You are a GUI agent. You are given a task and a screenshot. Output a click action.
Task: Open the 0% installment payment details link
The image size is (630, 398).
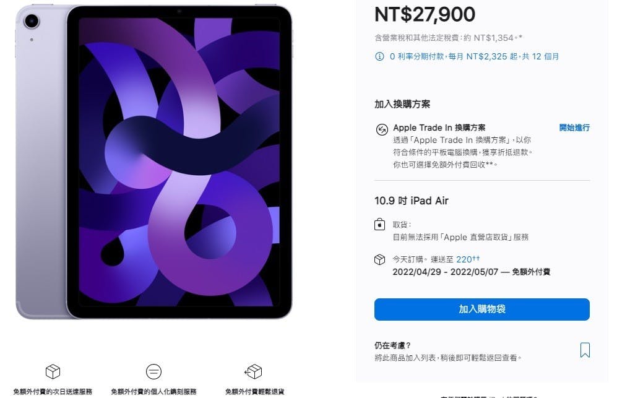click(474, 56)
